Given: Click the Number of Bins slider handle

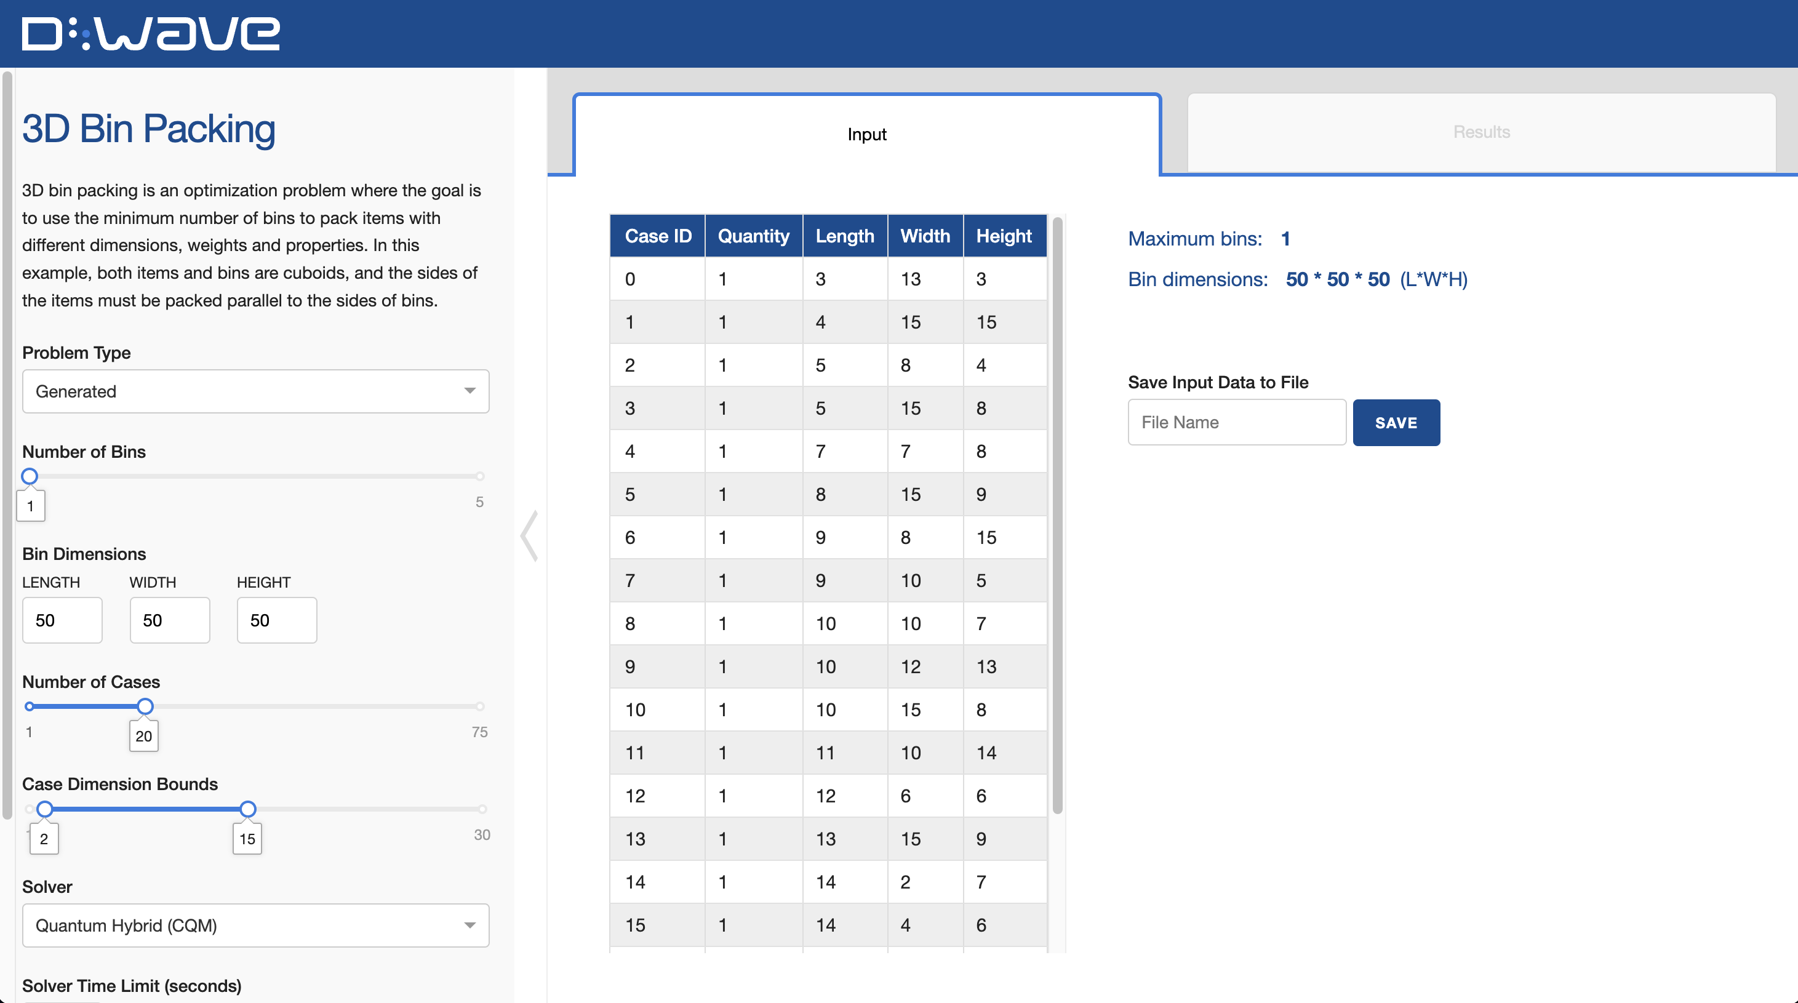Looking at the screenshot, I should click(x=30, y=477).
